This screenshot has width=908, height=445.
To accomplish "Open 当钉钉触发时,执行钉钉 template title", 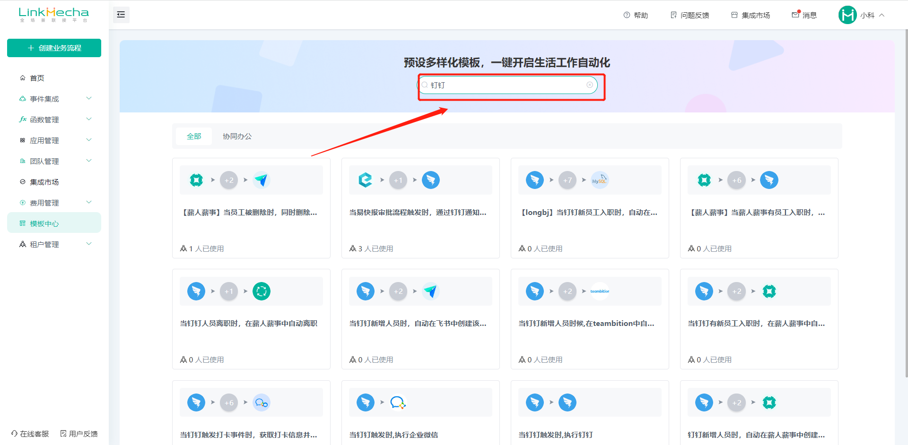I will tap(556, 435).
